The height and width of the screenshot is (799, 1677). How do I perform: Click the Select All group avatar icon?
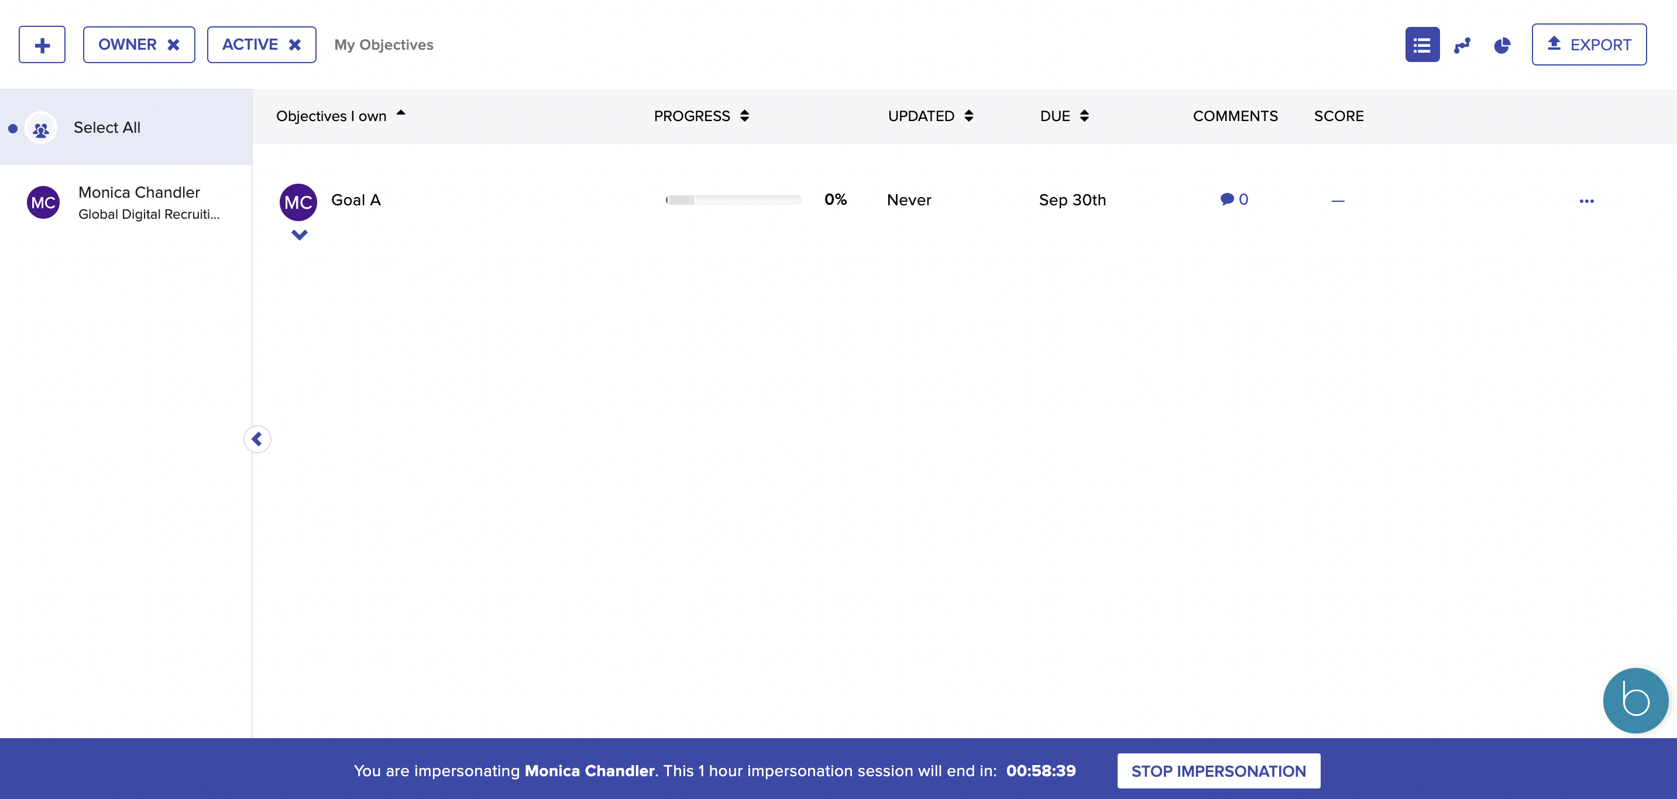point(41,128)
